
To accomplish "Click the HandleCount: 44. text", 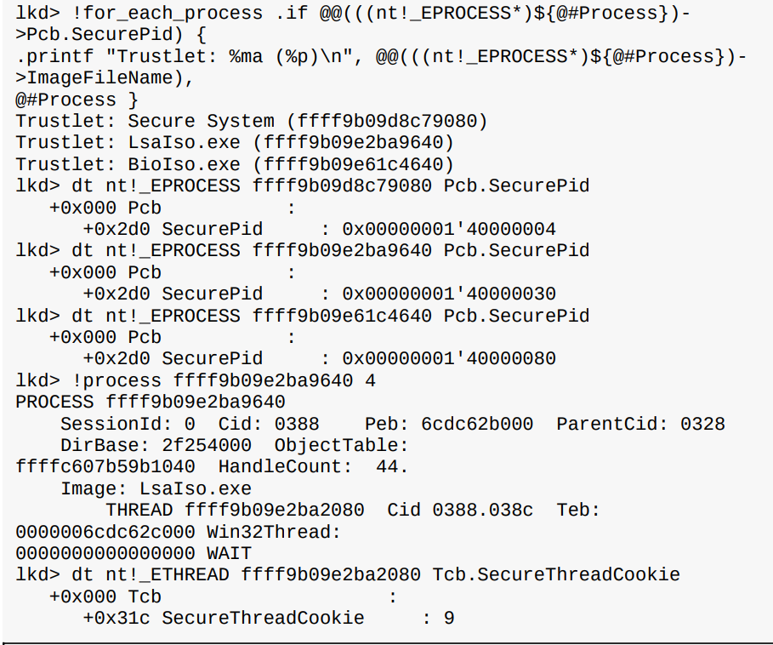I will pos(314,467).
